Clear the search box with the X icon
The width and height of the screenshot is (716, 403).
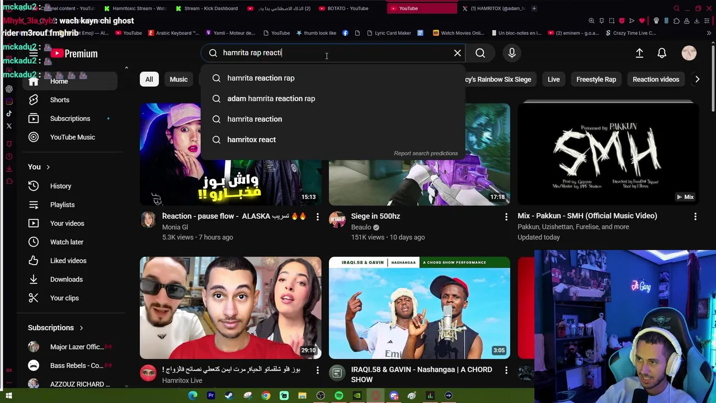pyautogui.click(x=458, y=53)
